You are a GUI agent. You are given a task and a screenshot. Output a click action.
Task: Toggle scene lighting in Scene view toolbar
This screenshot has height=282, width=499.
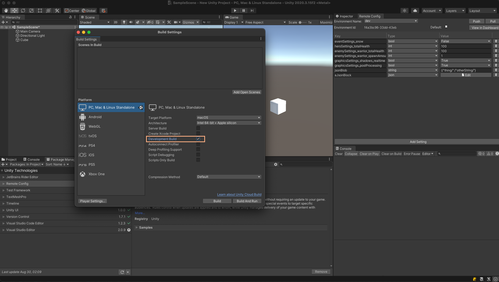coord(124,22)
